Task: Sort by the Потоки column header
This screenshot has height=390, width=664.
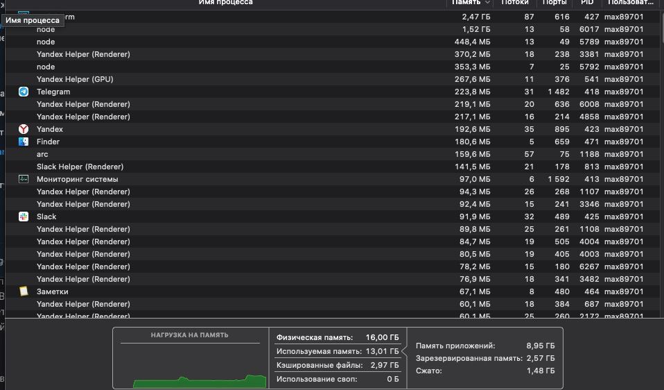Action: (x=515, y=3)
